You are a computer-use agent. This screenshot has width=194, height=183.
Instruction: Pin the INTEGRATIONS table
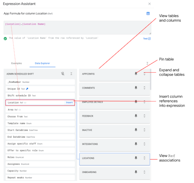pyautogui.click(x=136, y=144)
